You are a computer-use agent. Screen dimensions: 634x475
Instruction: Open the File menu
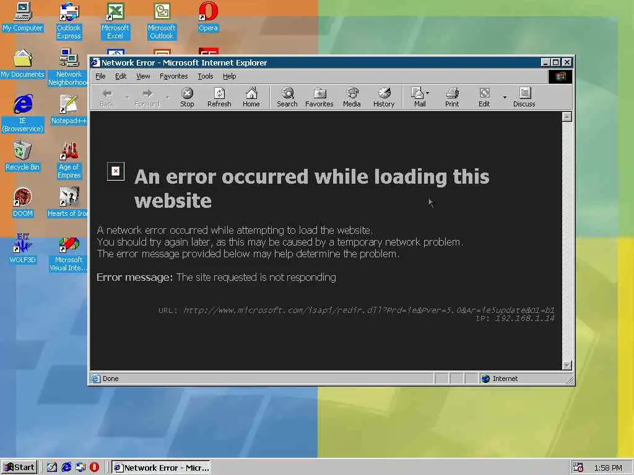pyautogui.click(x=100, y=76)
